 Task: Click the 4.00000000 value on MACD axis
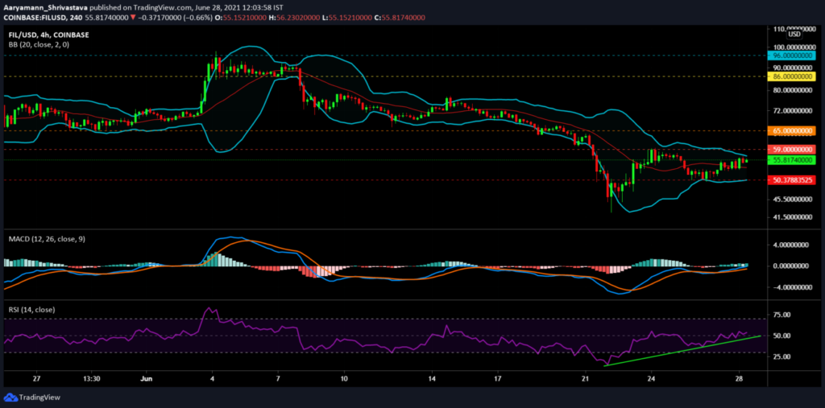point(791,245)
